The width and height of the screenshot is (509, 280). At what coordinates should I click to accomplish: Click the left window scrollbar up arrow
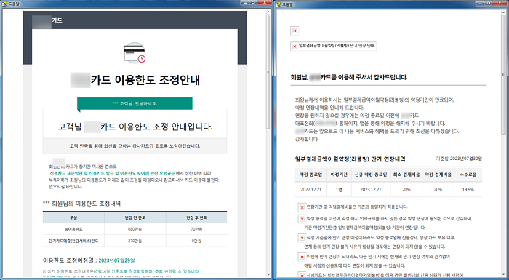click(268, 12)
